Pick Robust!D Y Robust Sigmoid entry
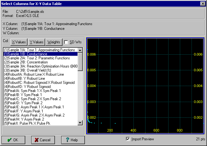The width and height of the screenshot is (207, 146). (27, 87)
